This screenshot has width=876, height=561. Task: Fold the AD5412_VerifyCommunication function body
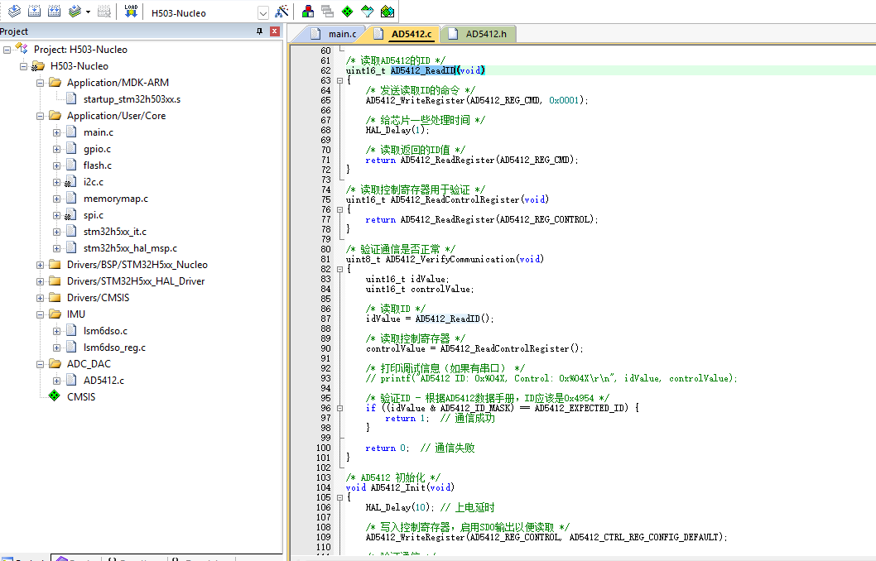339,269
